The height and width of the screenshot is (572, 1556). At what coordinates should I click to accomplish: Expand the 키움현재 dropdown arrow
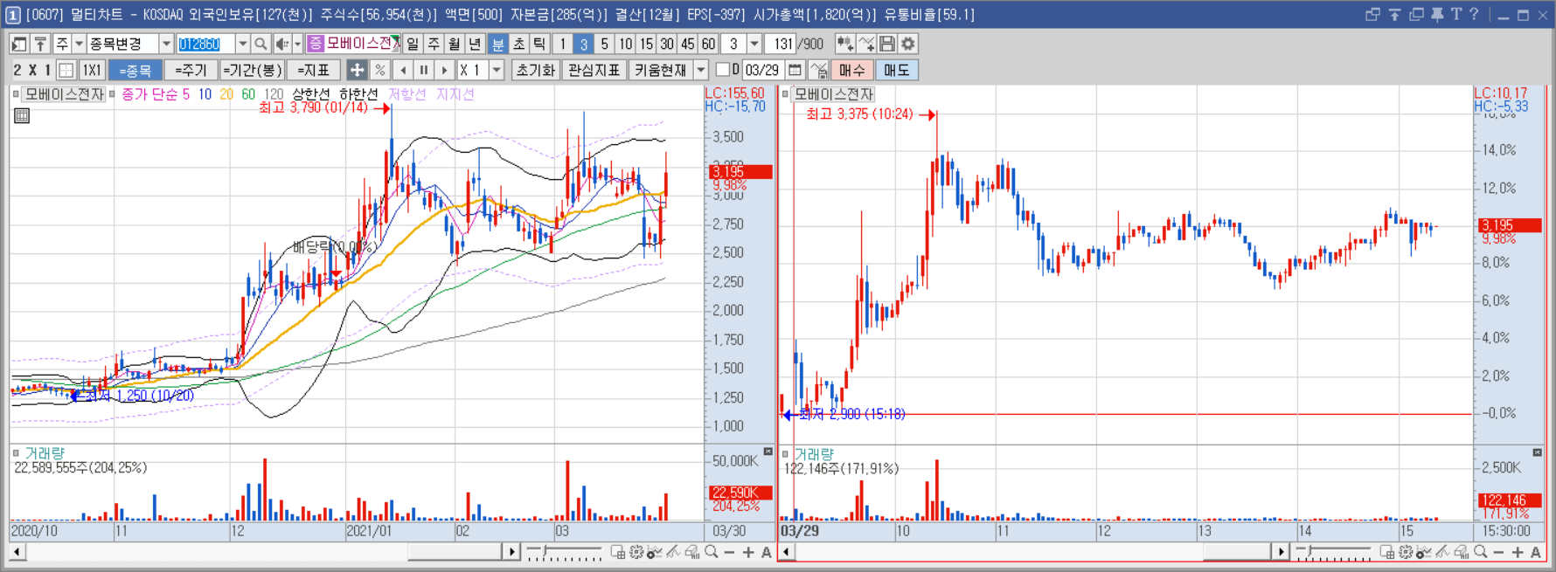[701, 70]
